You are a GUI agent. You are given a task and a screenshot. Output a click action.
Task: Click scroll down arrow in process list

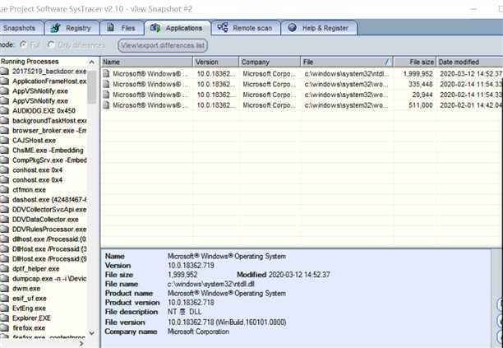91,333
